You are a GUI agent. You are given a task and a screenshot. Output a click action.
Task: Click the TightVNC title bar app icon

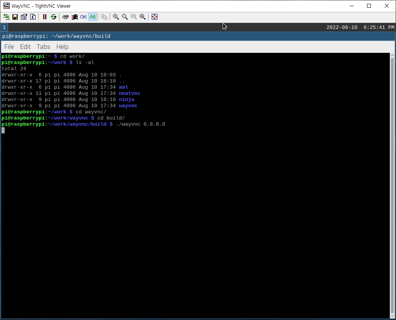(6, 6)
